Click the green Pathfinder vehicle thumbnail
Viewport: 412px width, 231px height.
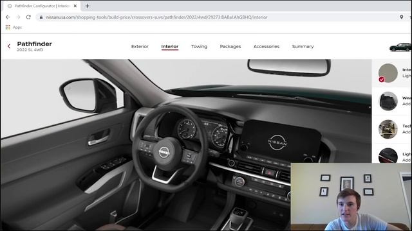pos(400,47)
